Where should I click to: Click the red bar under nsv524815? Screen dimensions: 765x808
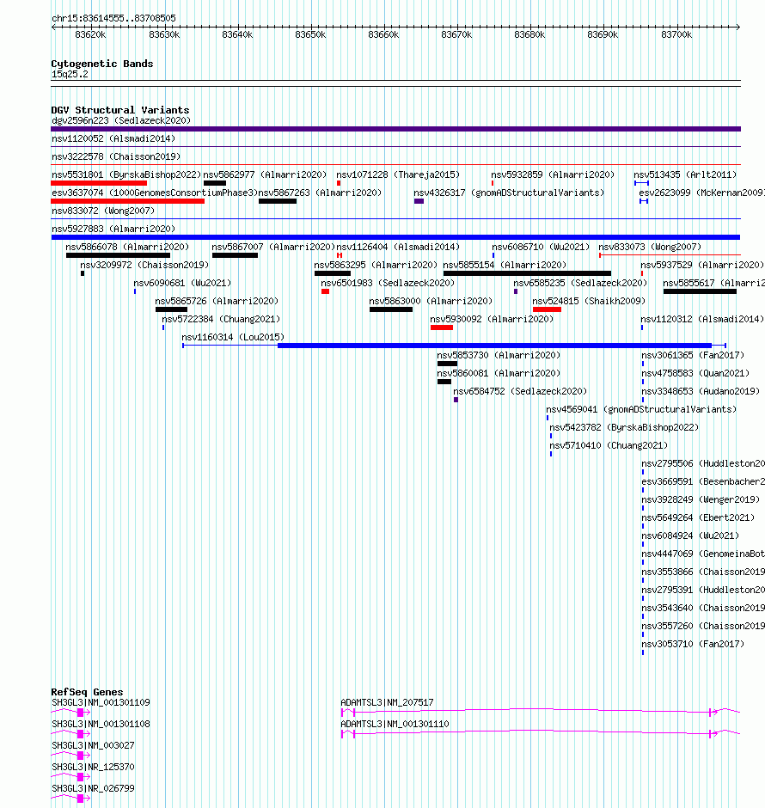(547, 309)
